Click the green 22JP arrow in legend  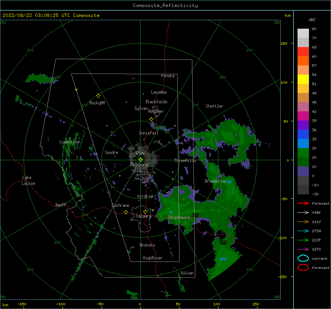(303, 240)
